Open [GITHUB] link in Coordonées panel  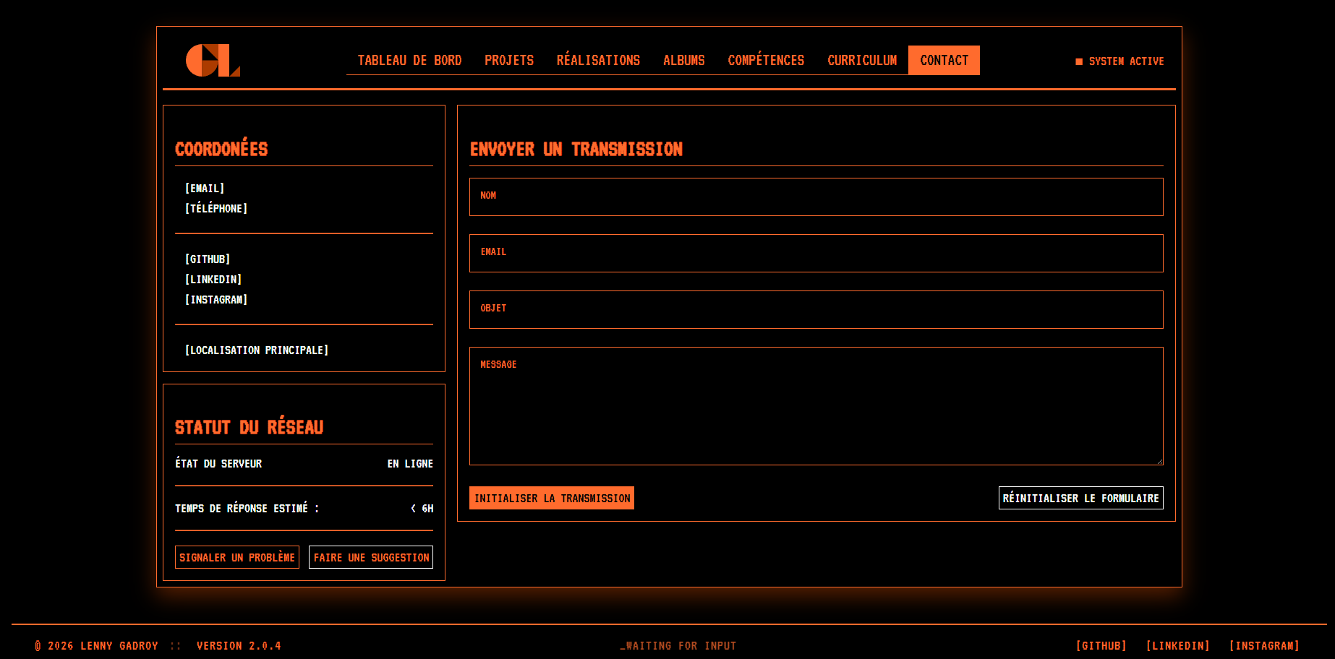coord(208,259)
